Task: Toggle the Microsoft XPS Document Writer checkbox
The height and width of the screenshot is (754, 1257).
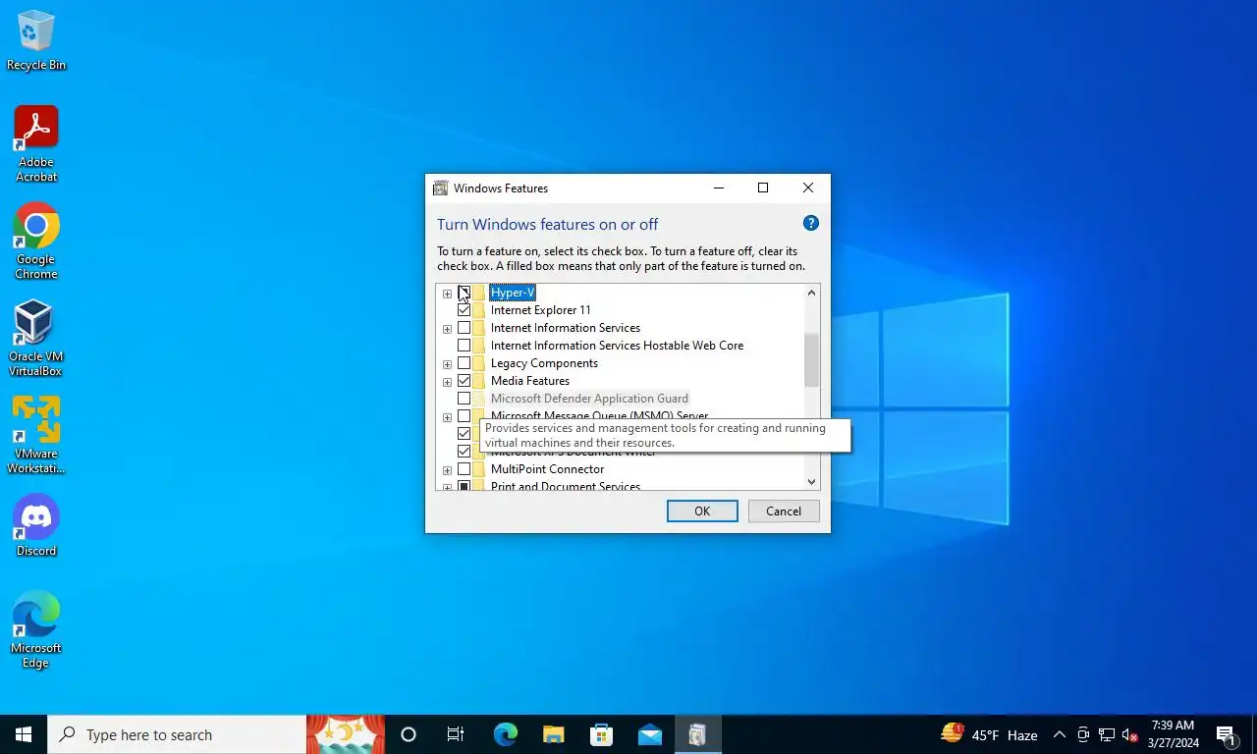Action: 465,452
